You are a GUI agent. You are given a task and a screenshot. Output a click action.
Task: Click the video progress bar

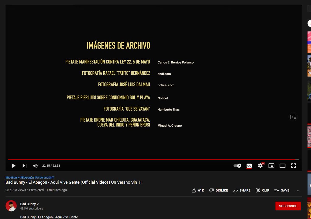[154, 160]
